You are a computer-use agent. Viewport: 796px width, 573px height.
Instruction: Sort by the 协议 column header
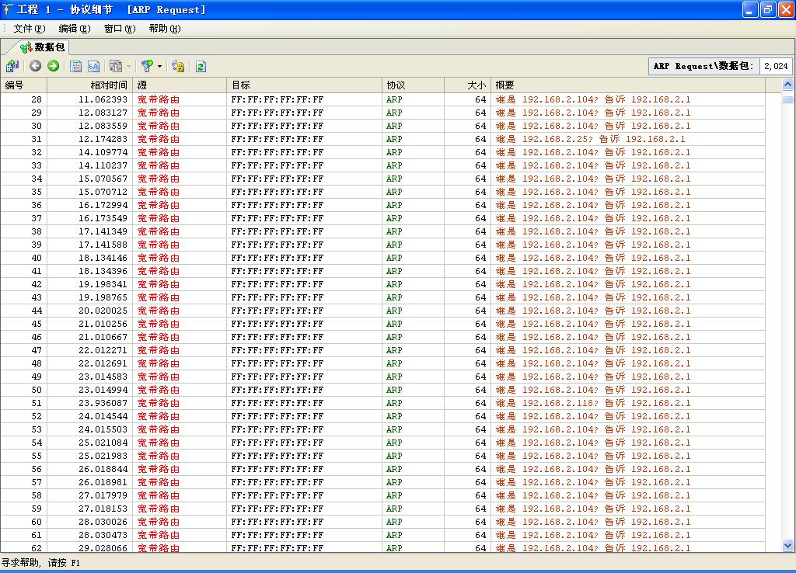(396, 85)
